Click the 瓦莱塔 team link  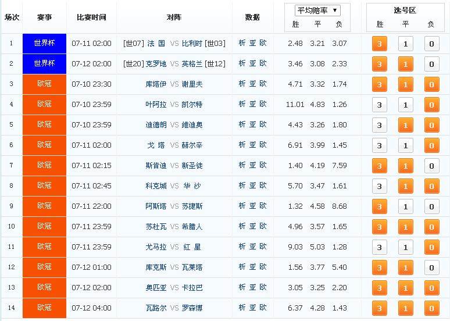(x=192, y=267)
